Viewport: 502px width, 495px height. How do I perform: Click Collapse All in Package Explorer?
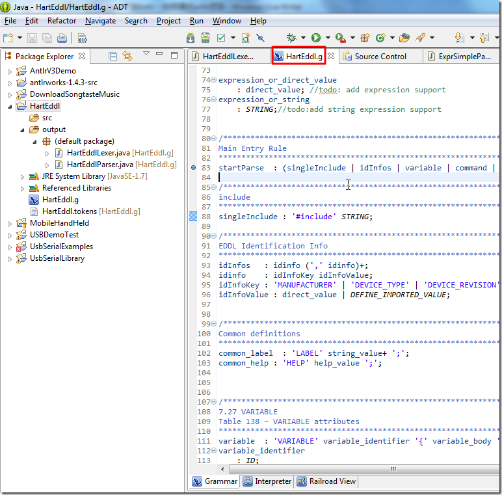pos(113,57)
